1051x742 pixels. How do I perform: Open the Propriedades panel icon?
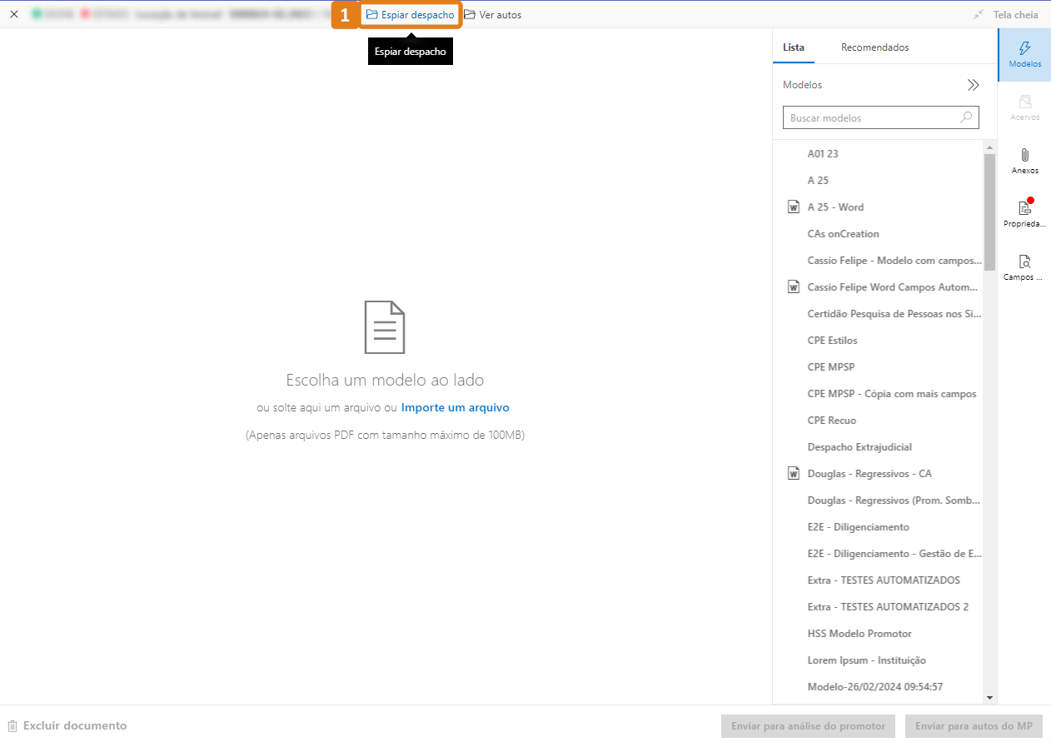[1024, 213]
